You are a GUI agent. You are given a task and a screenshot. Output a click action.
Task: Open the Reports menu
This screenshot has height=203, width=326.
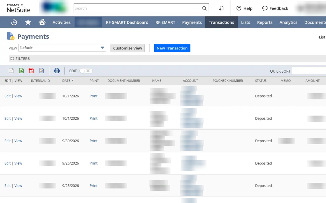click(265, 22)
